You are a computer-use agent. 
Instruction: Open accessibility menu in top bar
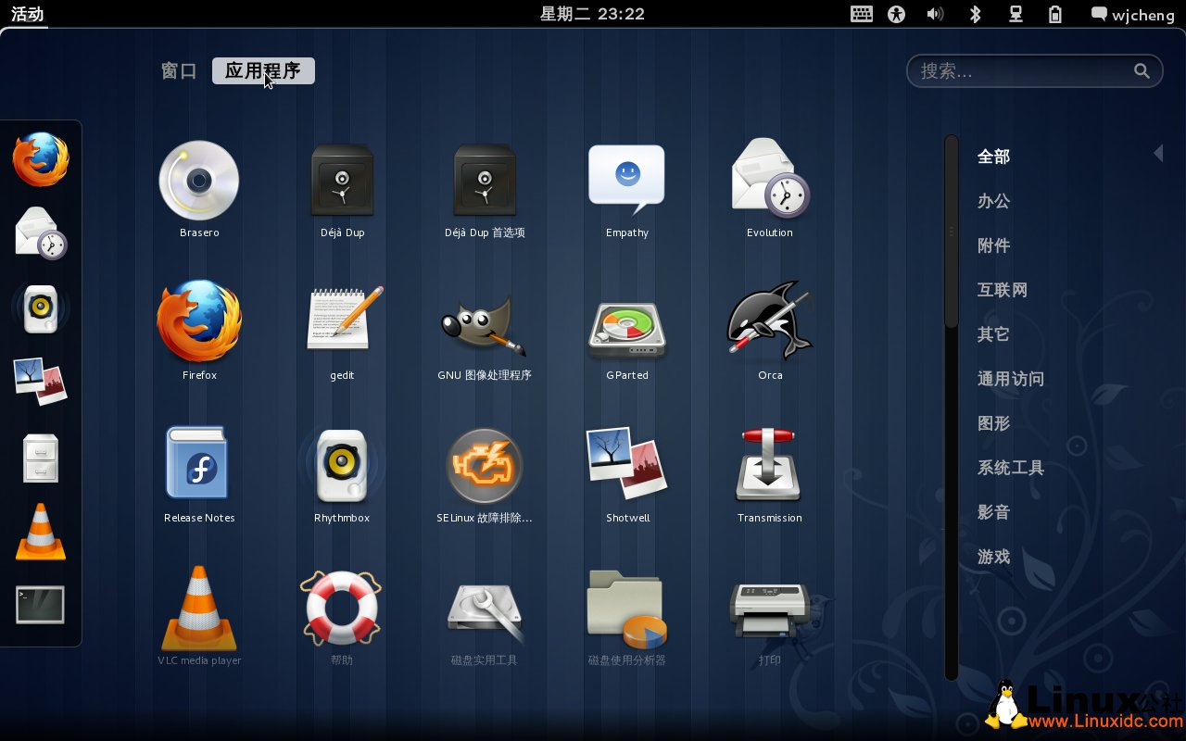coord(896,14)
